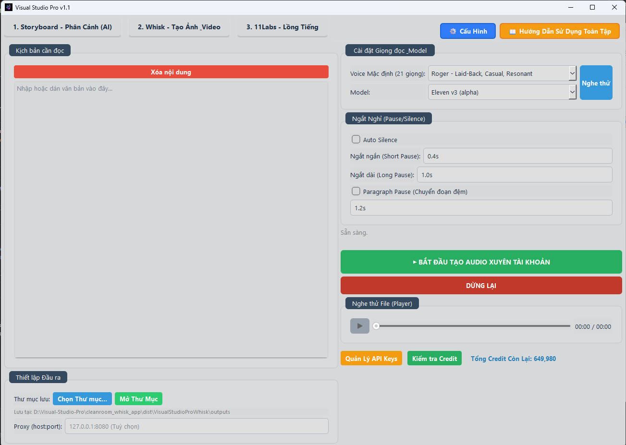This screenshot has height=445, width=626.
Task: Click the audio player seek slider
Action: coord(473,326)
